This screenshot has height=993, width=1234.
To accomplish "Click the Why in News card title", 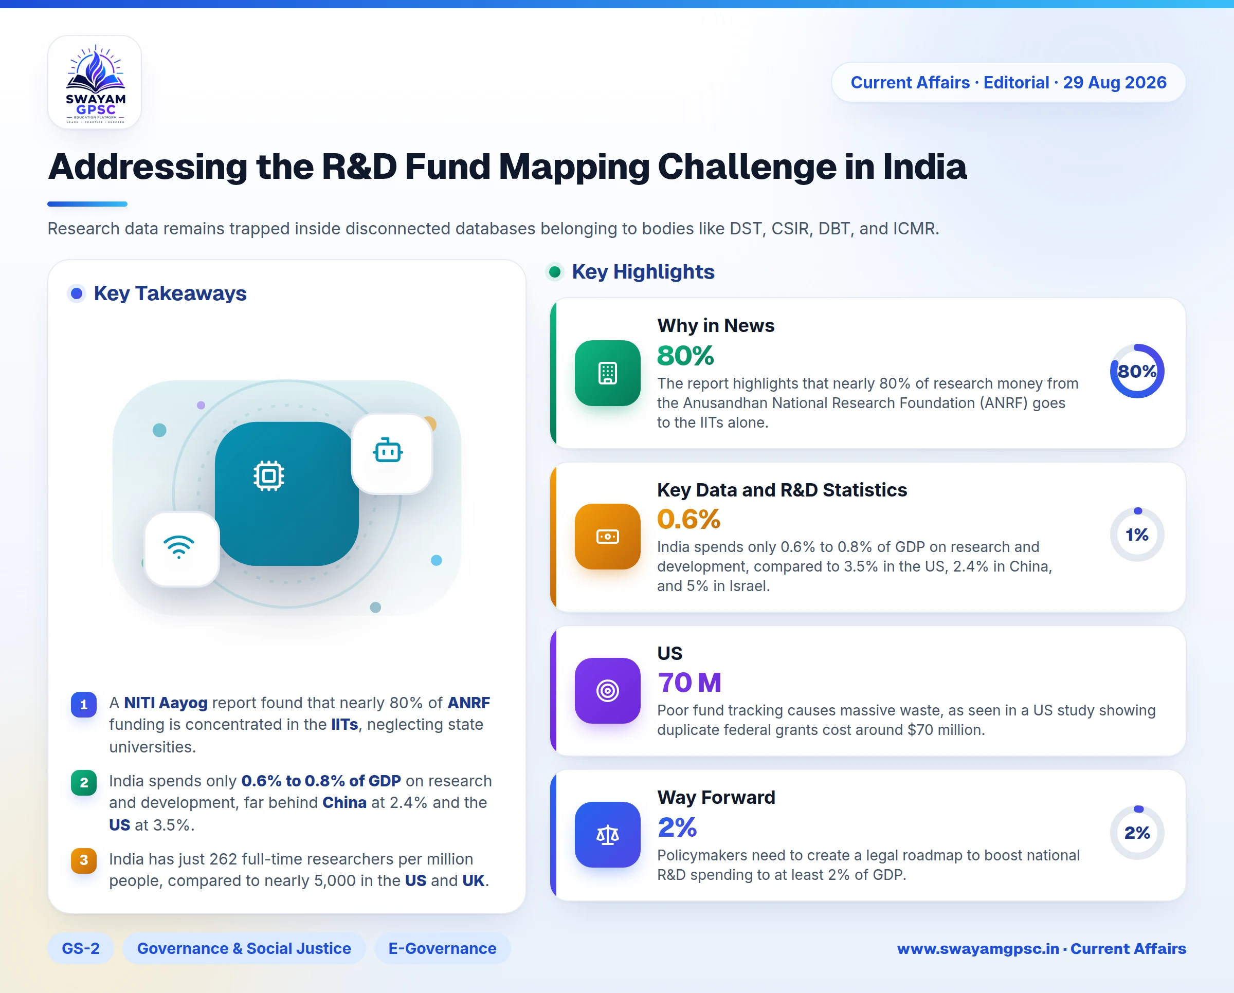I will click(715, 325).
